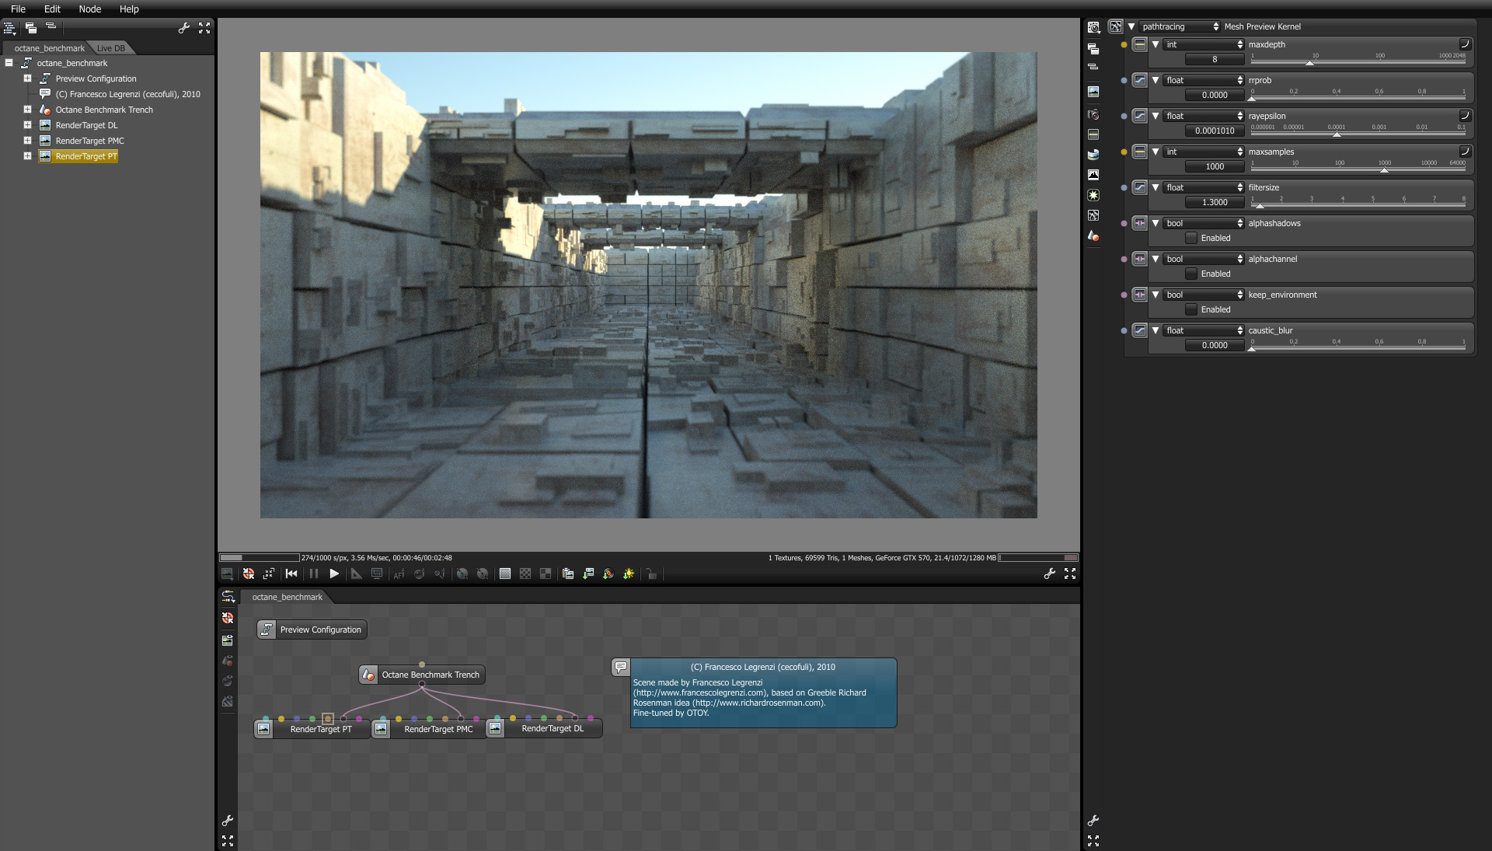
Task: Enable the alphashadows checkbox
Action: click(x=1190, y=238)
